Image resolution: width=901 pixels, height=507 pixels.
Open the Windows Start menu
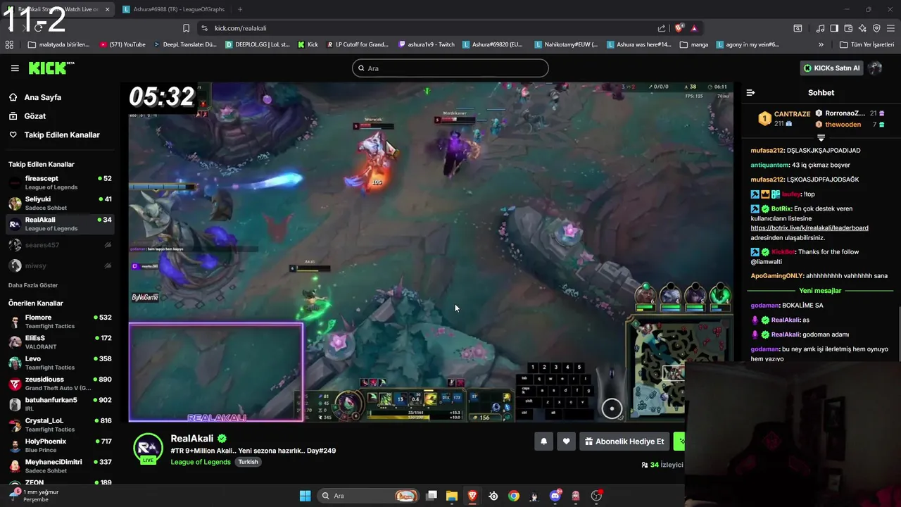[x=305, y=496]
